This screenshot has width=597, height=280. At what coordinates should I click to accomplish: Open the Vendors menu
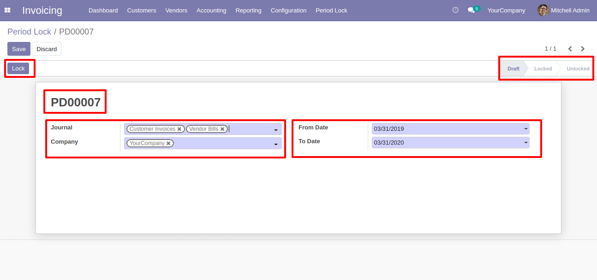(176, 10)
